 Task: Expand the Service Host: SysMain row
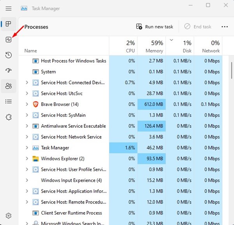click(x=27, y=115)
